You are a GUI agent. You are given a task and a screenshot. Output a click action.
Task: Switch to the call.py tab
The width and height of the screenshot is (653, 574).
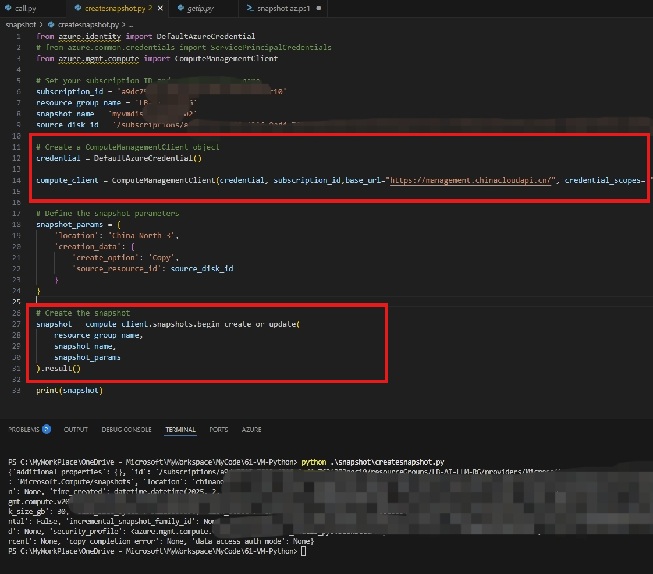[x=26, y=9]
